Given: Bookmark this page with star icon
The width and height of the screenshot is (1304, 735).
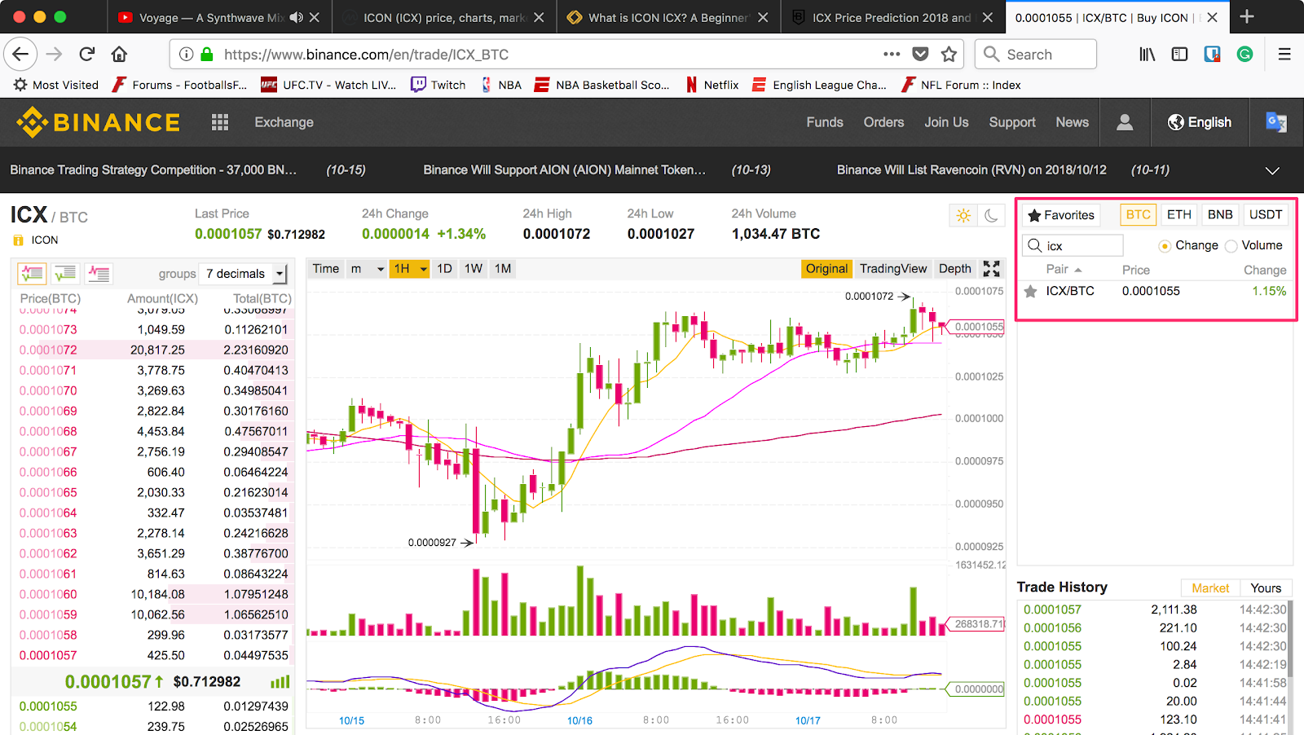Looking at the screenshot, I should 949,55.
